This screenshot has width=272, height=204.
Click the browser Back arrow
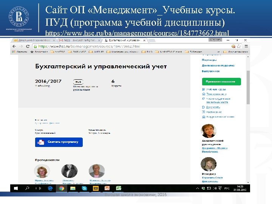pyautogui.click(x=14, y=46)
